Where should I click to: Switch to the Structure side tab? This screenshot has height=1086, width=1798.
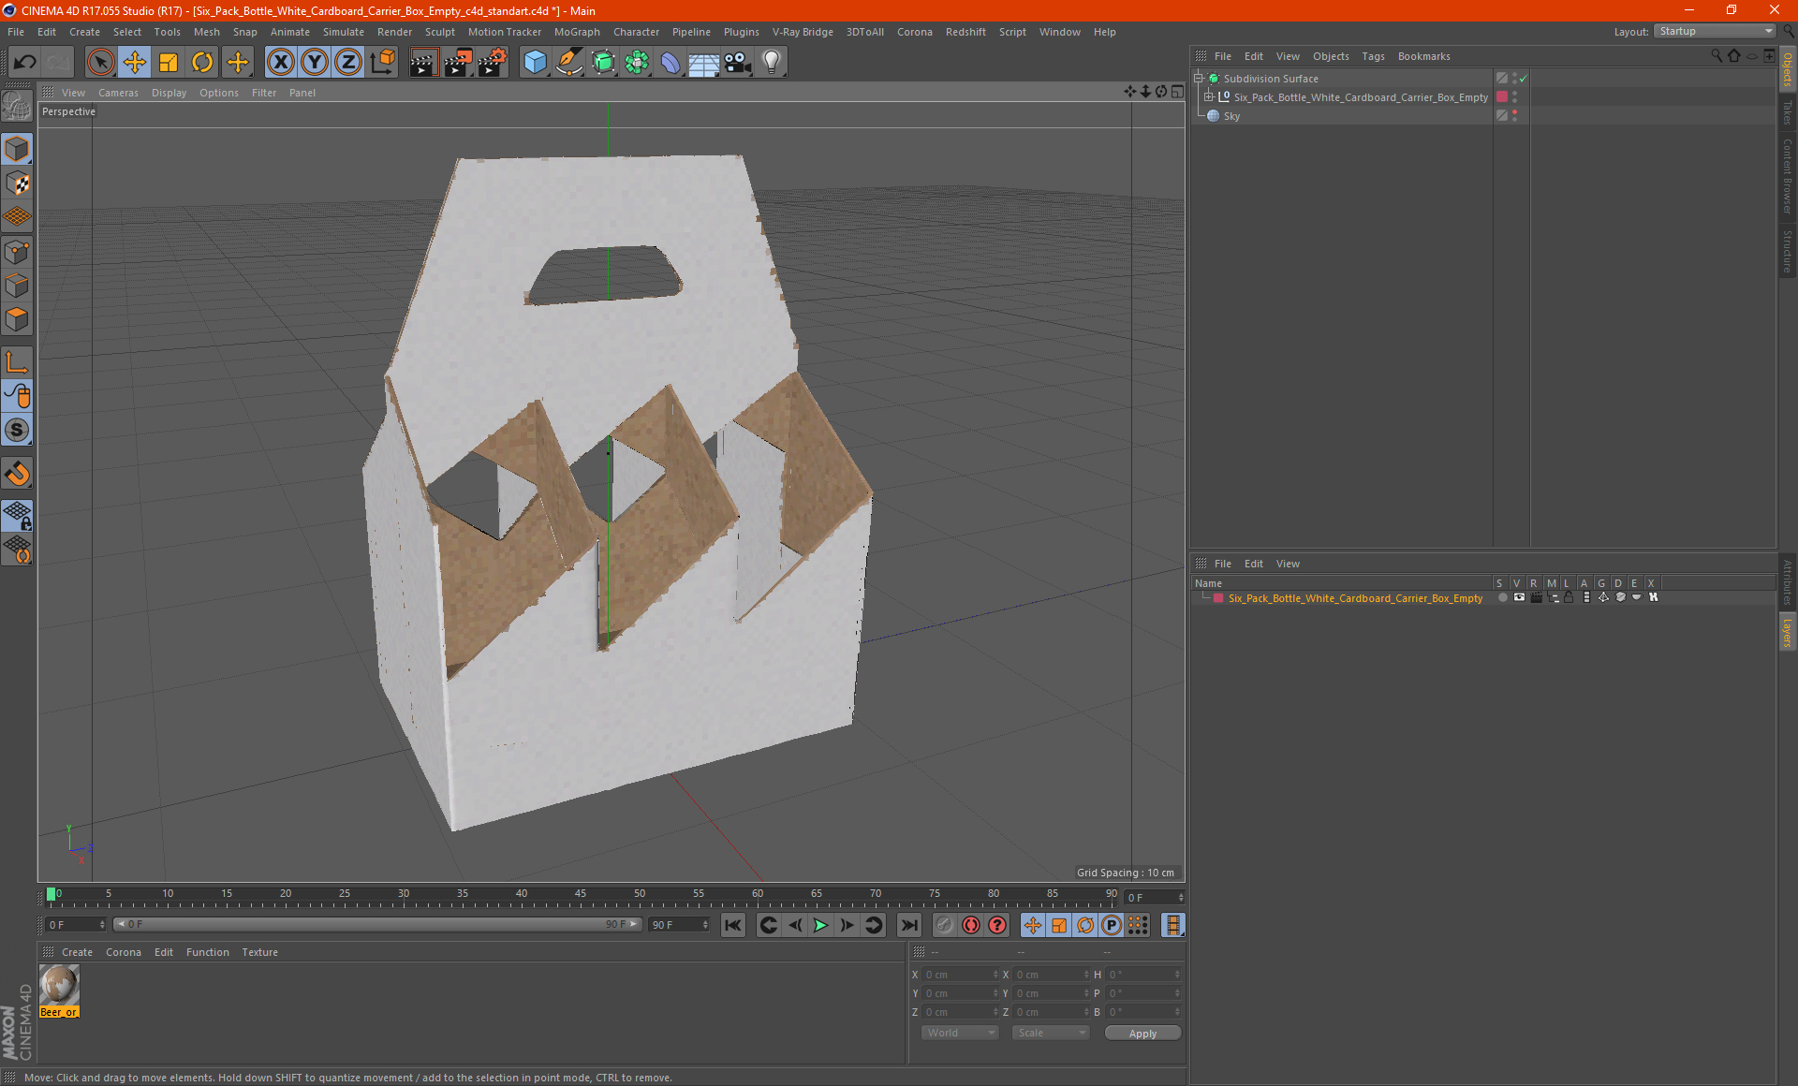pos(1788,251)
